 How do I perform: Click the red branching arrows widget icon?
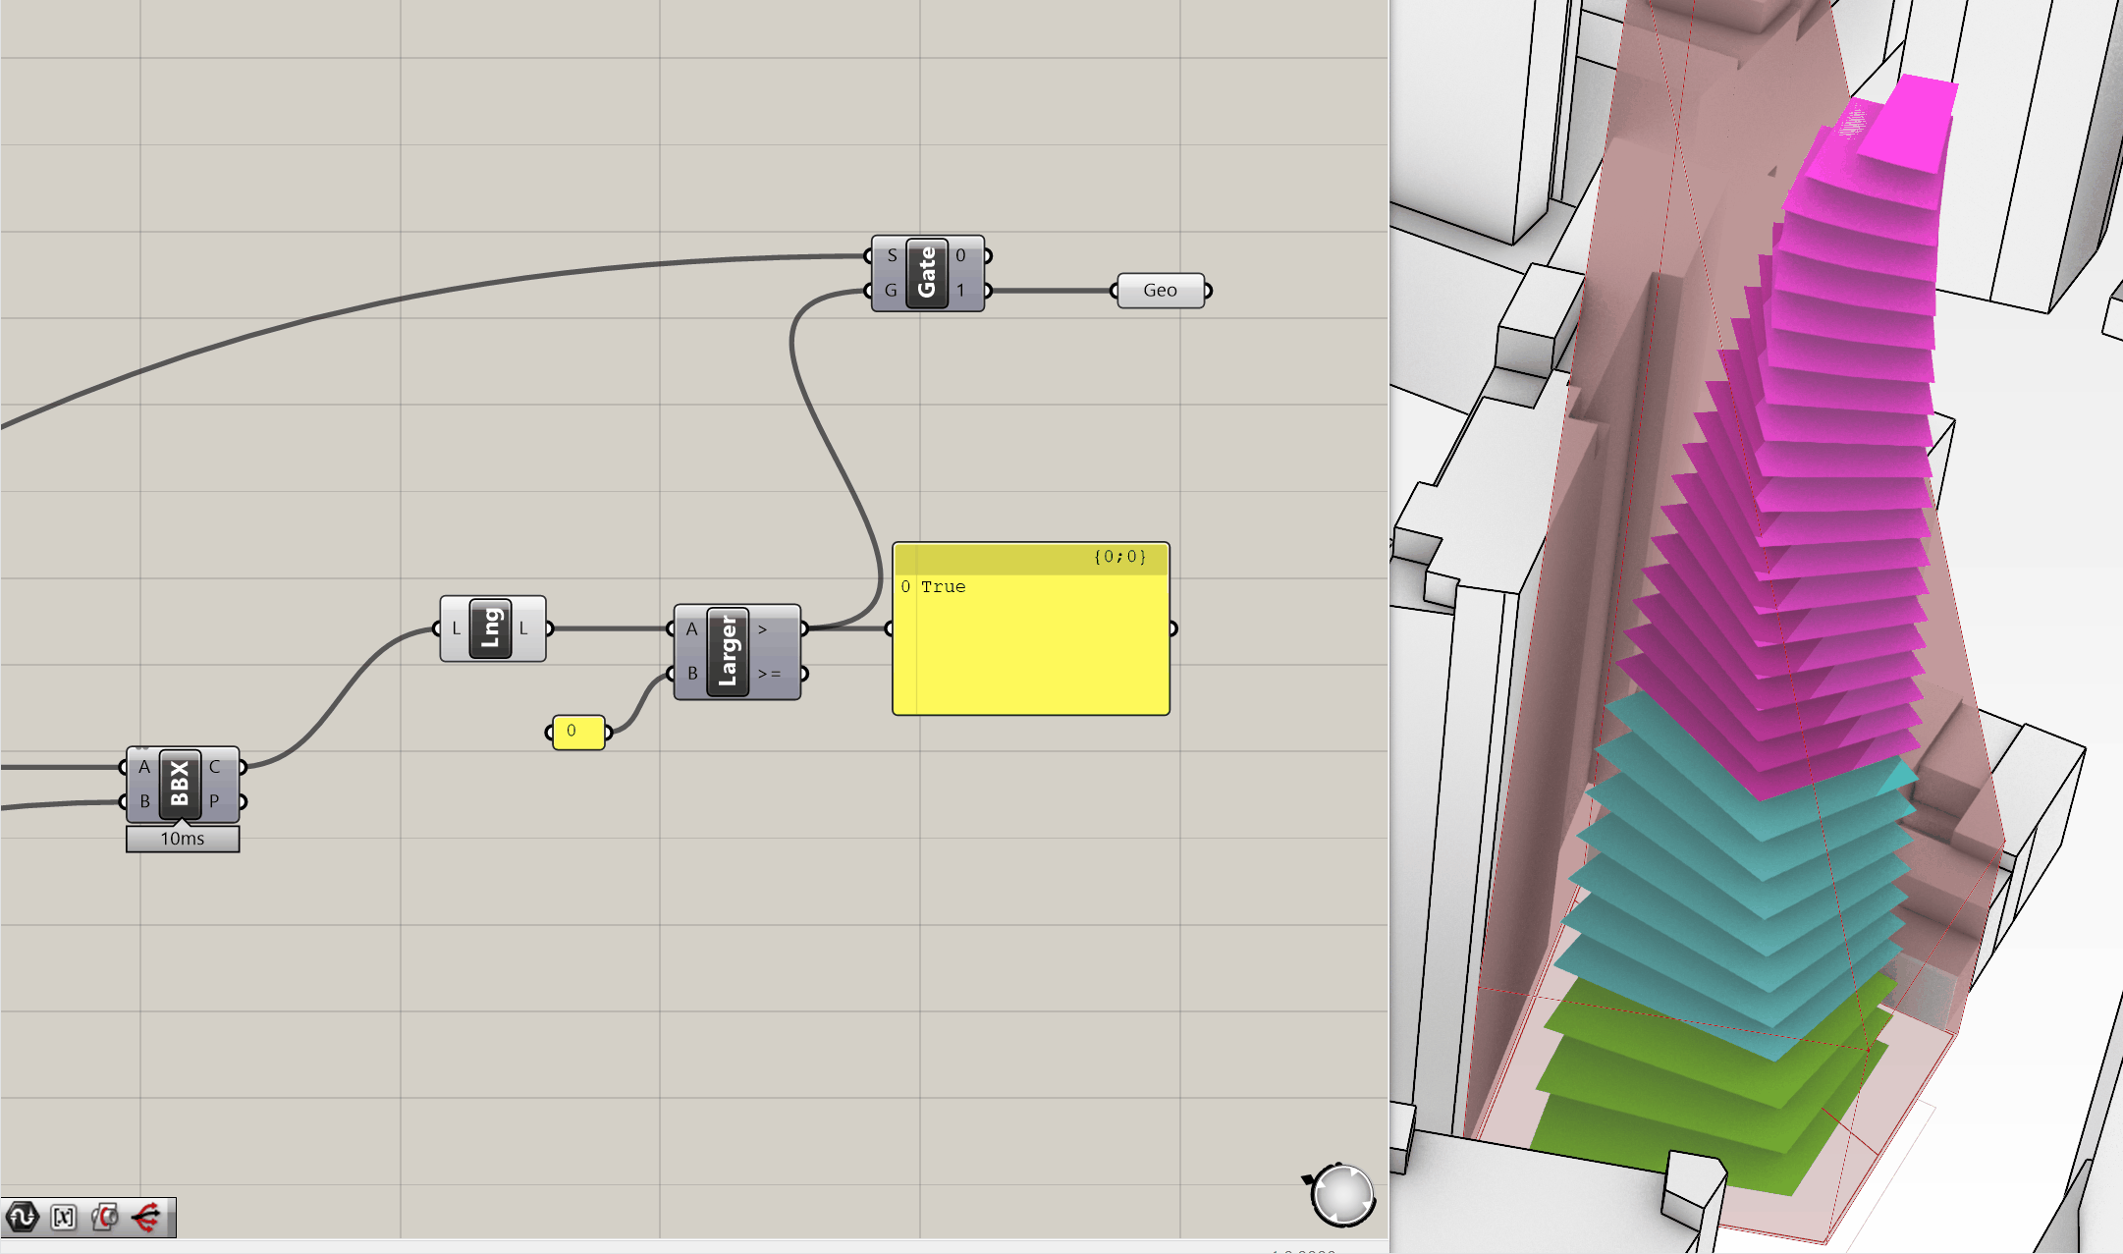point(146,1218)
